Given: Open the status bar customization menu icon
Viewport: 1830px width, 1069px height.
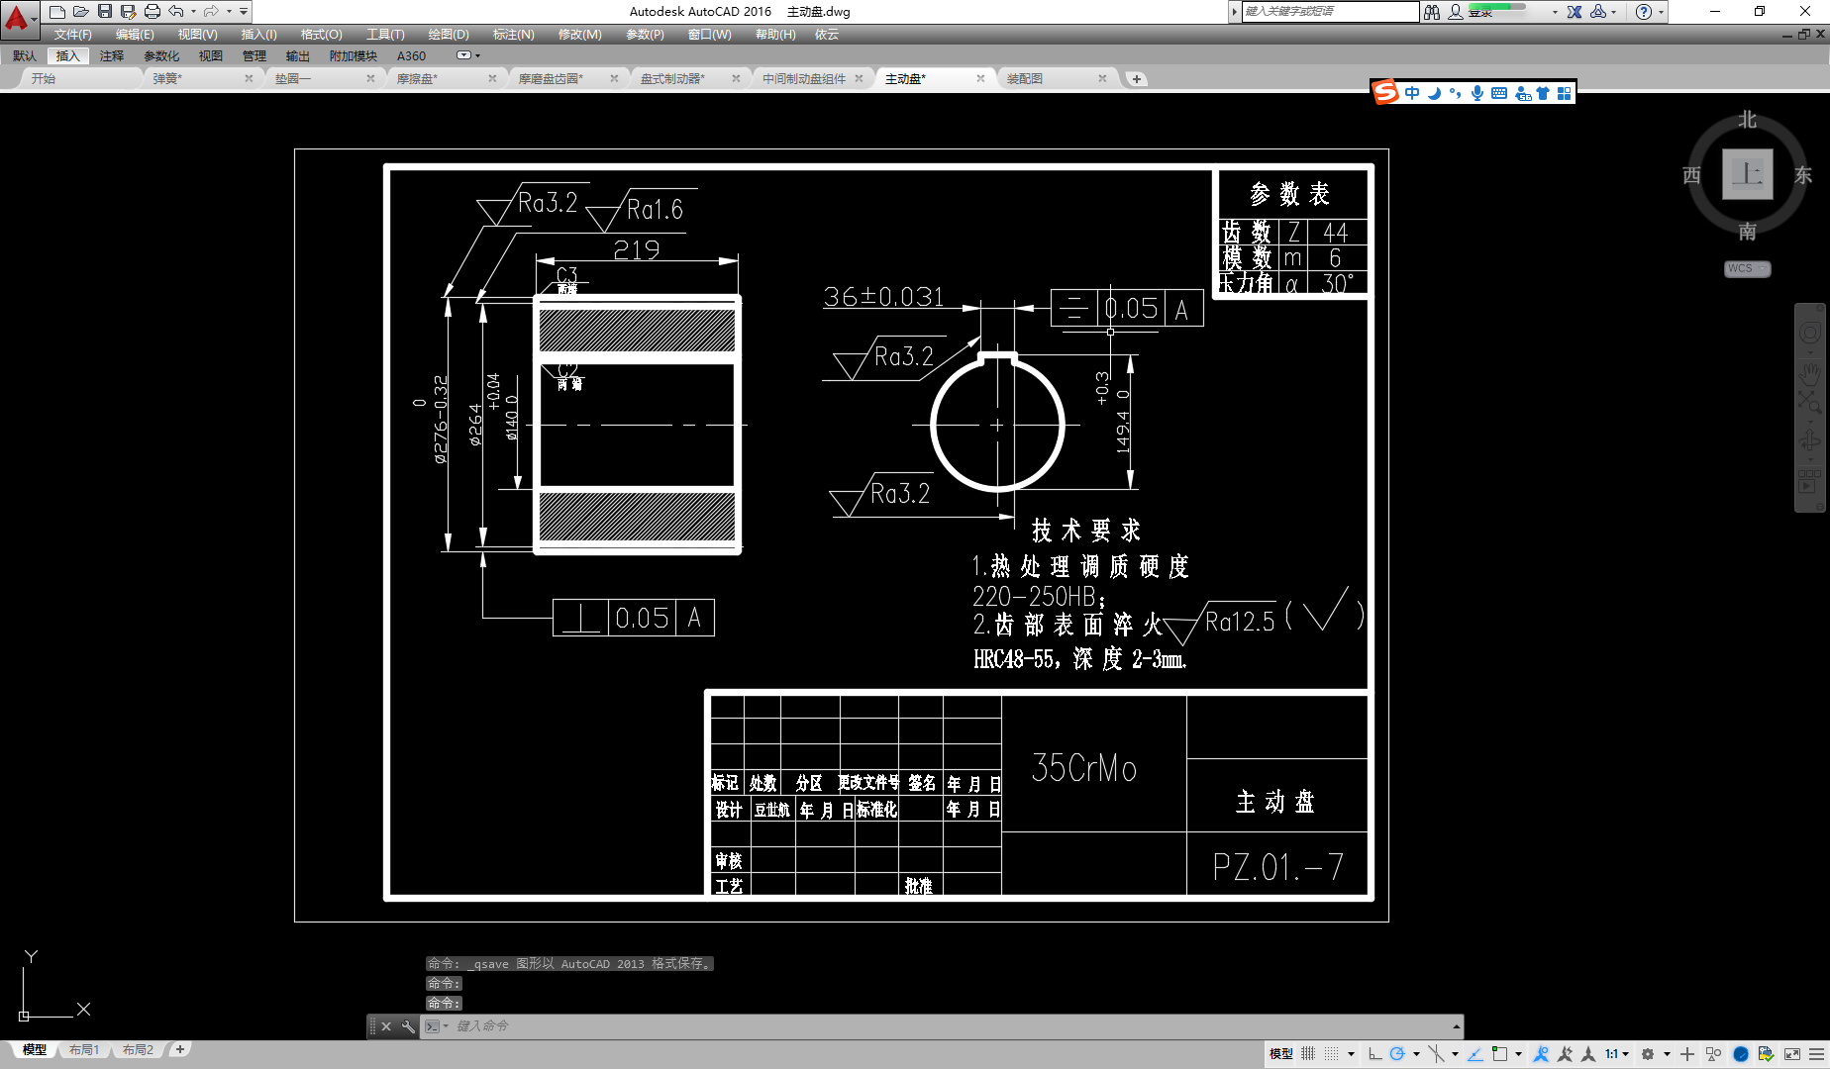Looking at the screenshot, I should (x=1816, y=1053).
